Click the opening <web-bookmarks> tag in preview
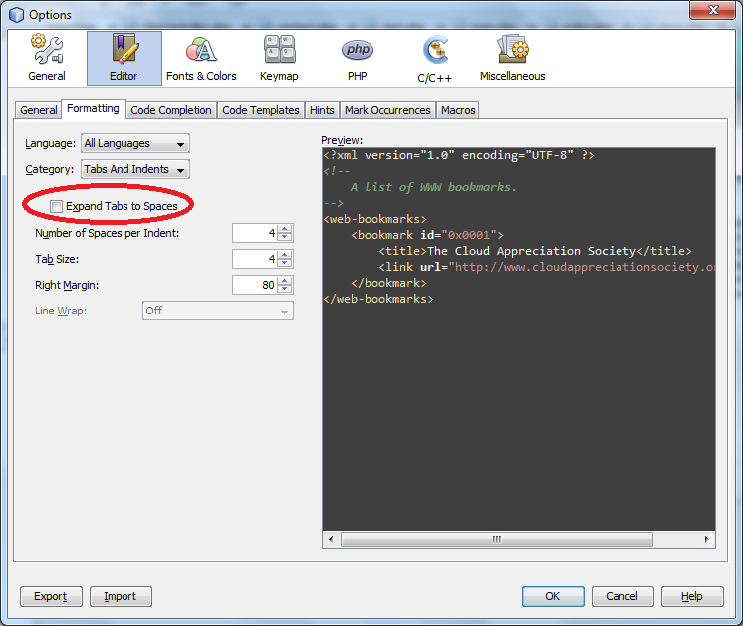This screenshot has height=626, width=743. coord(374,219)
